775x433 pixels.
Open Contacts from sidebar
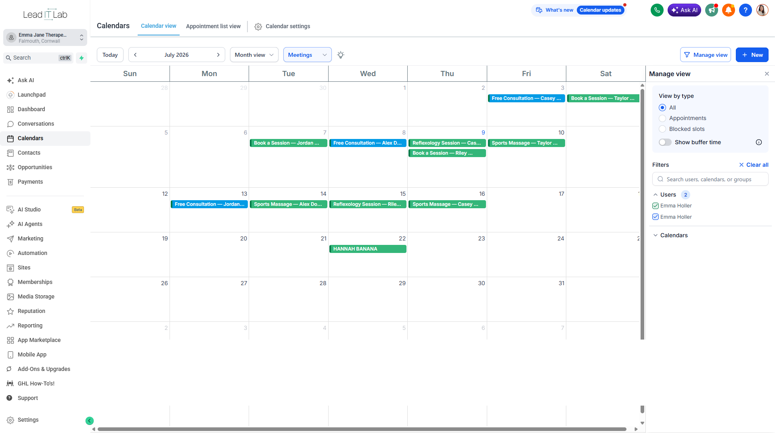[x=45, y=153]
